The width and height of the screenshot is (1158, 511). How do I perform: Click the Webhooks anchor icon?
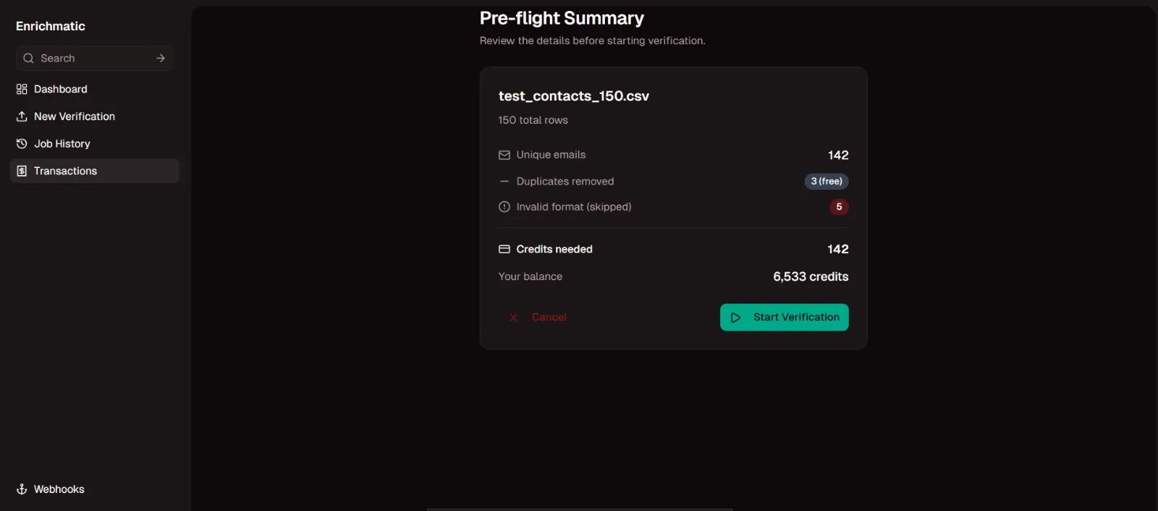point(22,489)
